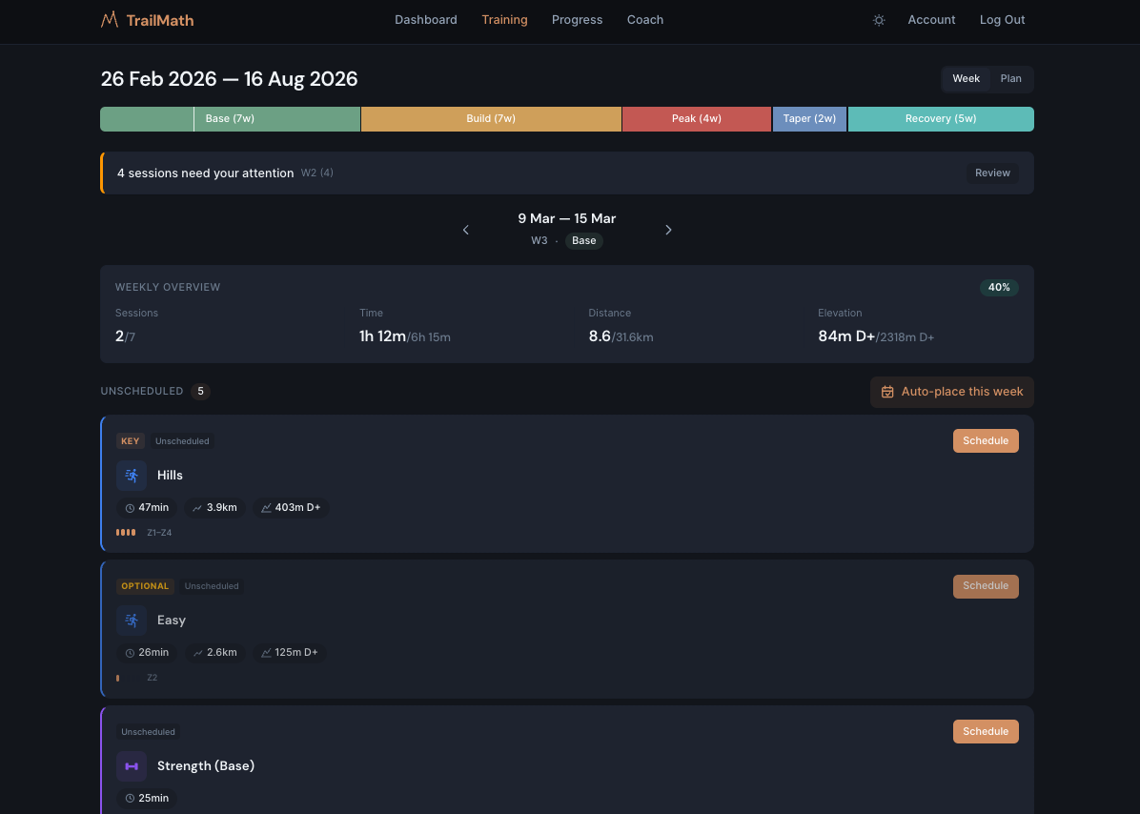Click the distance icon beside 3.9km

point(197,508)
